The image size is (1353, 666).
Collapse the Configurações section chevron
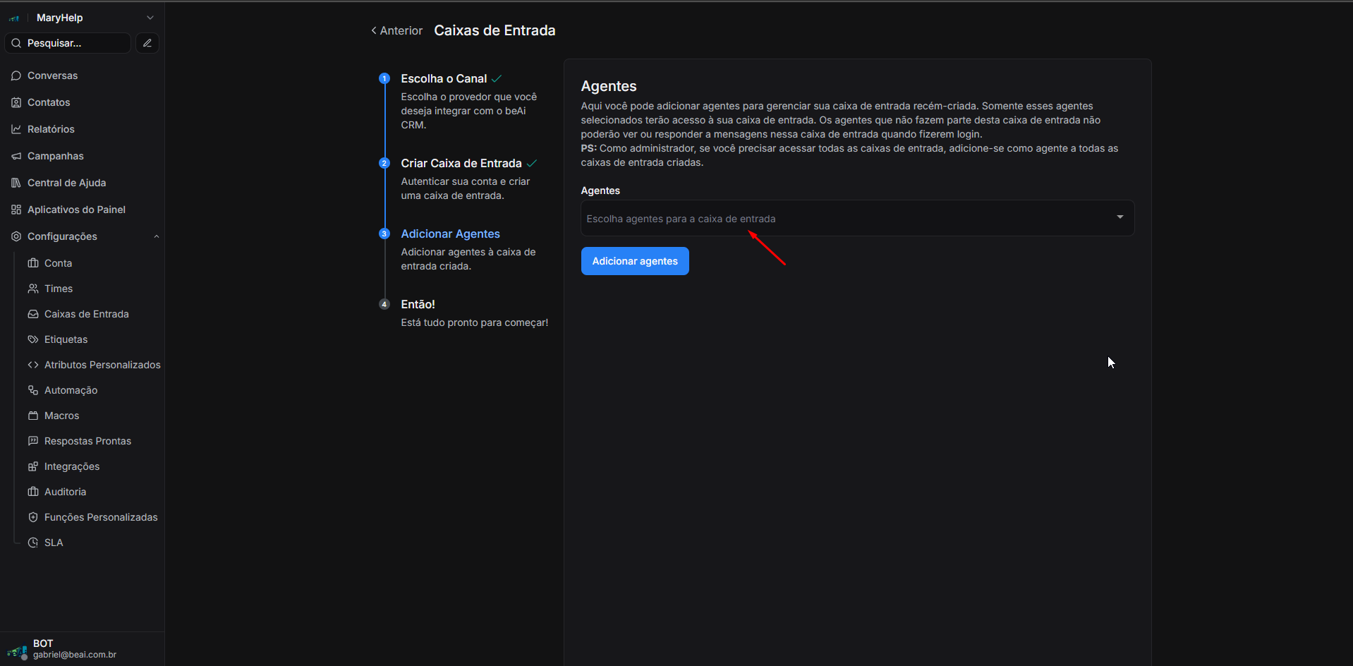(157, 236)
